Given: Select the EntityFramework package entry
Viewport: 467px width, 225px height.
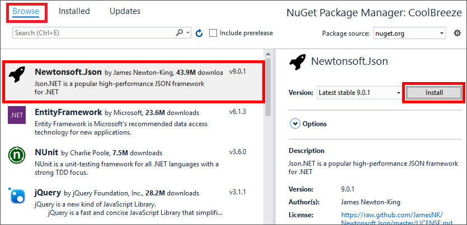Looking at the screenshot, I should [x=134, y=122].
